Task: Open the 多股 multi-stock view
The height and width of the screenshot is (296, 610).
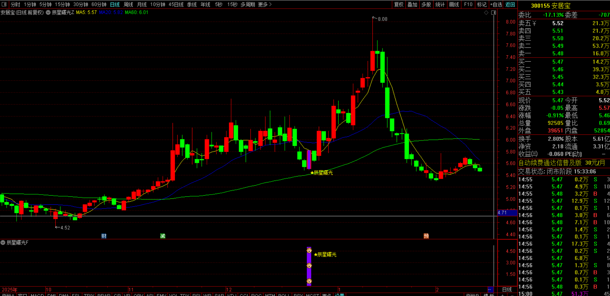Action: tap(426, 4)
